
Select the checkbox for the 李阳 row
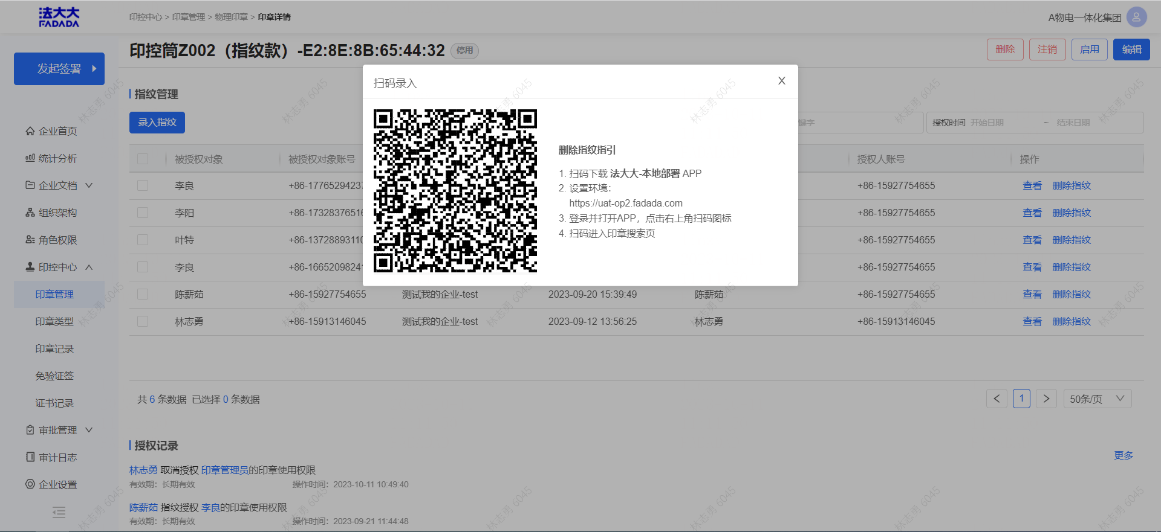(x=143, y=213)
